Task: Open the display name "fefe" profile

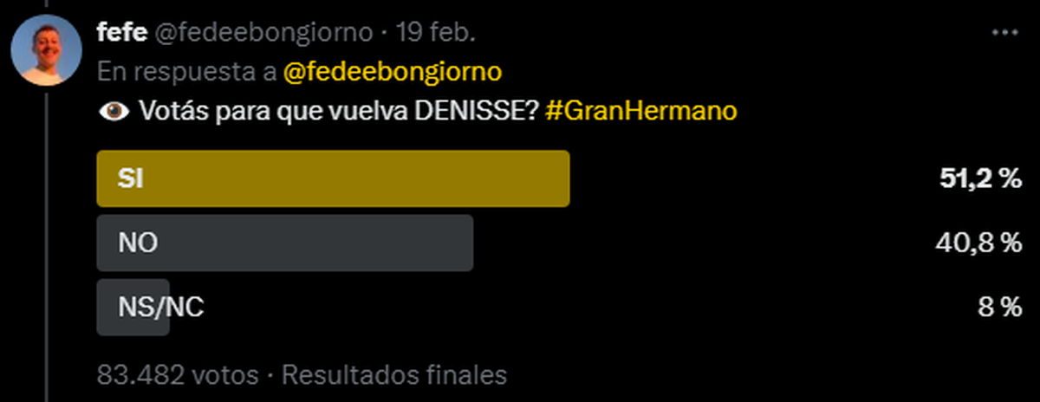Action: 120,33
